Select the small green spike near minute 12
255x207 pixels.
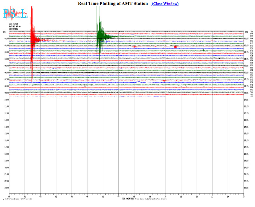click(203, 50)
